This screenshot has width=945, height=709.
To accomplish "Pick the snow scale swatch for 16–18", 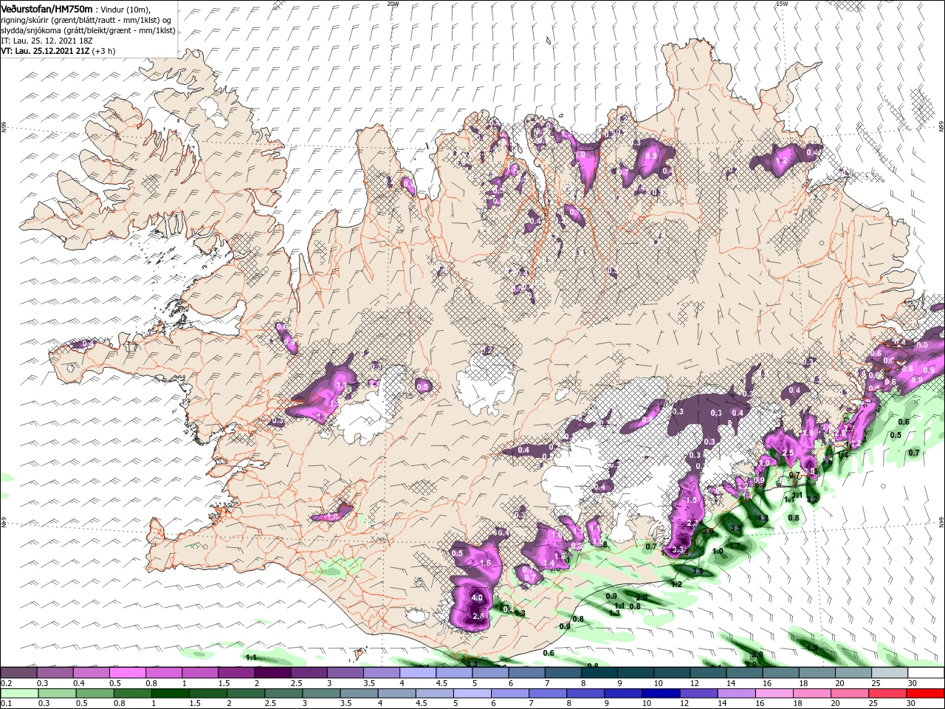I will point(780,674).
